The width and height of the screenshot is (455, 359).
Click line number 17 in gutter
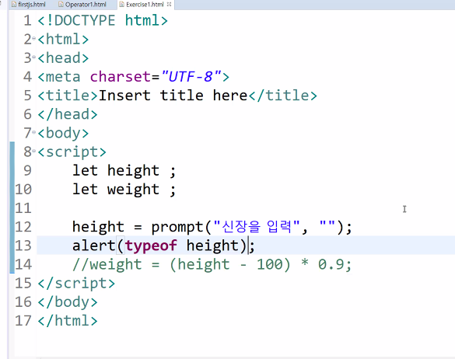point(23,321)
